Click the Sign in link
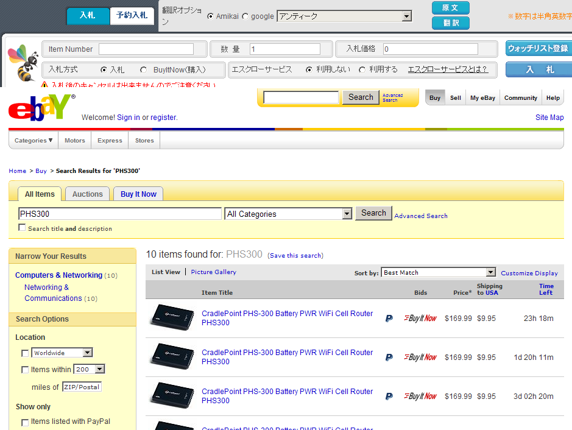 point(129,118)
